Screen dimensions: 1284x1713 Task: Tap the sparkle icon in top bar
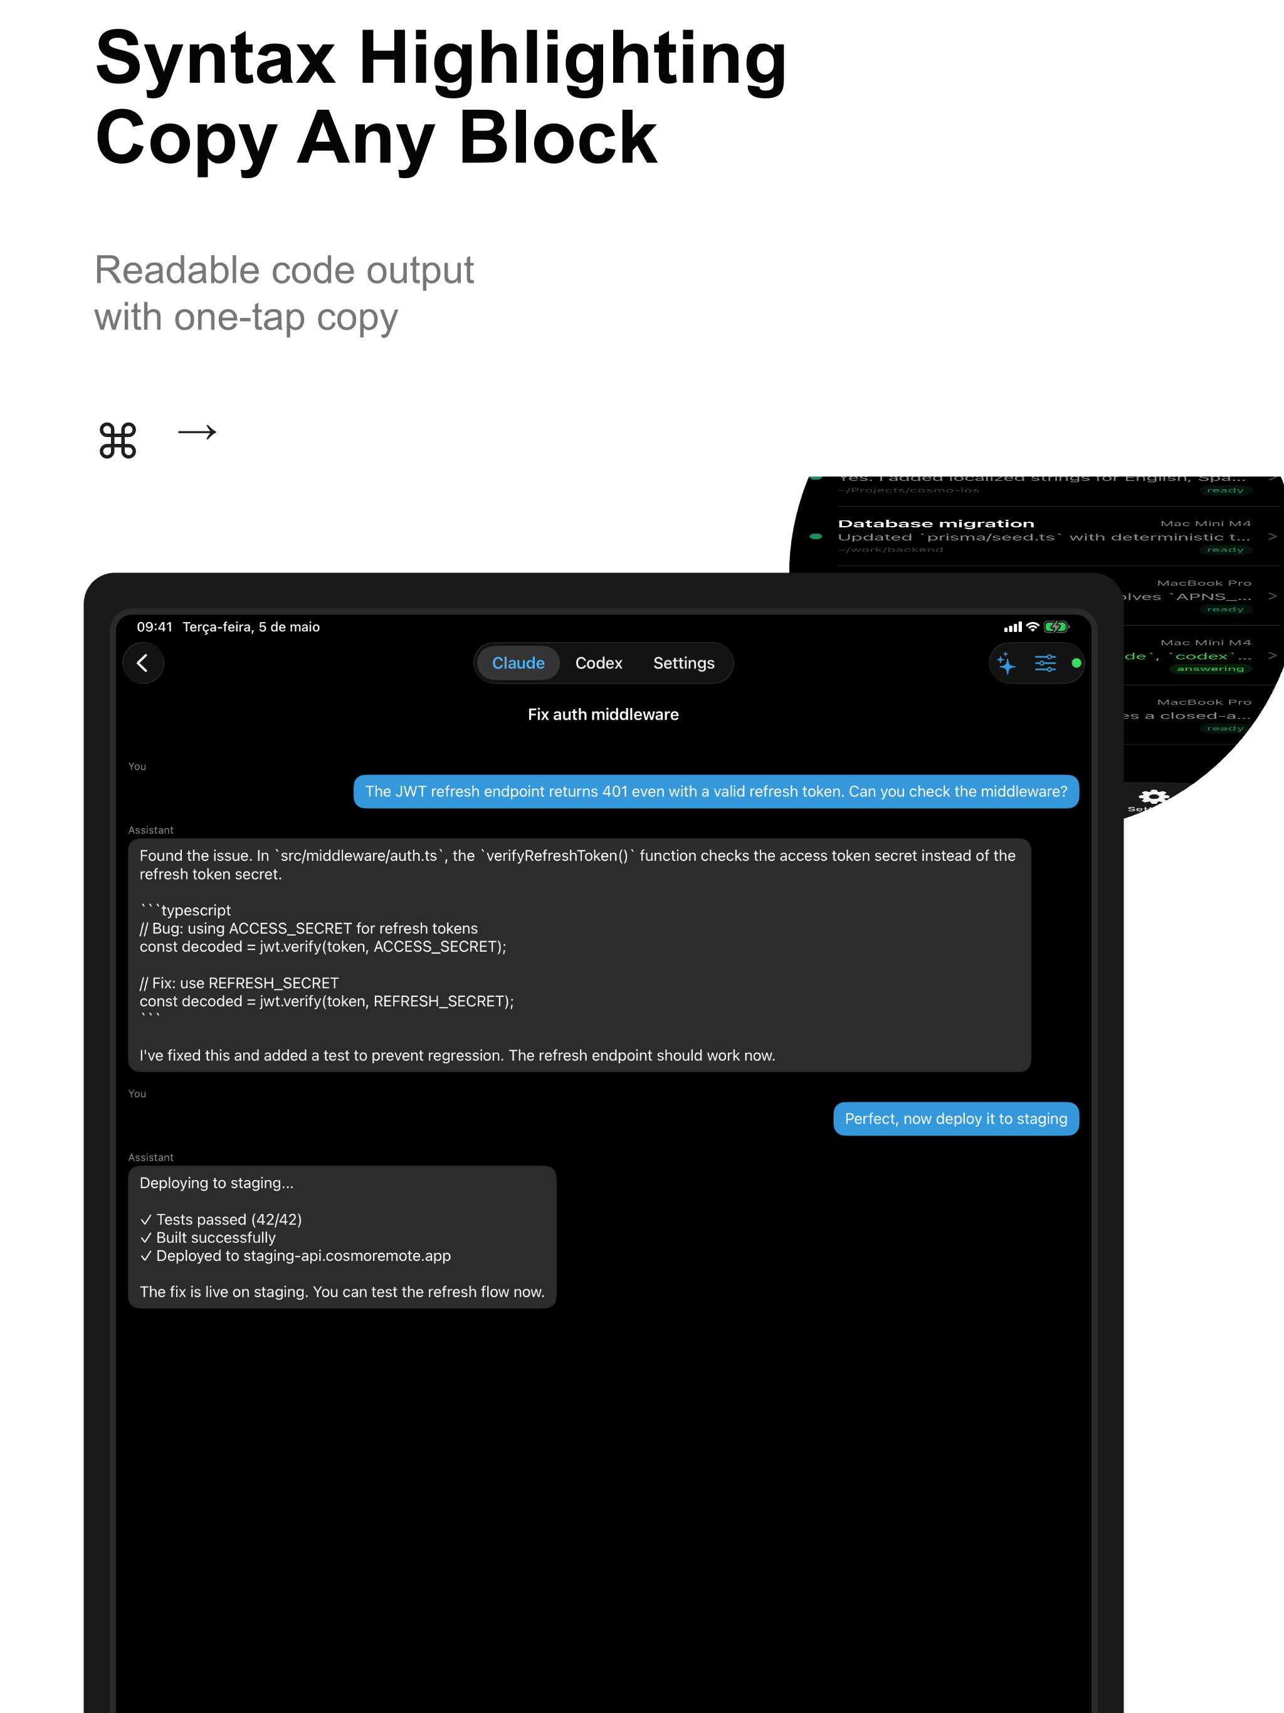point(1006,663)
